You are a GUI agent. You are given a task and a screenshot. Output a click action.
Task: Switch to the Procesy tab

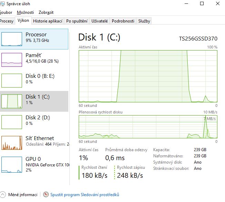(7, 21)
